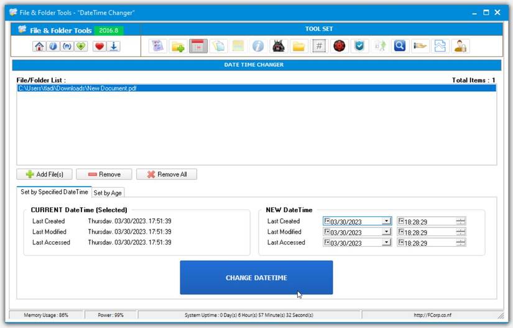Click the Last Modified 03/30/2023 date field
Screen dimensions: 513x328
tap(358, 232)
